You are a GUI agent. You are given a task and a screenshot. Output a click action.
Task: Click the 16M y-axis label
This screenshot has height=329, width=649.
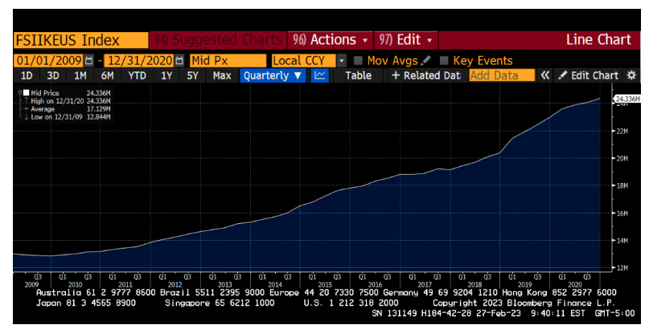pos(622,213)
